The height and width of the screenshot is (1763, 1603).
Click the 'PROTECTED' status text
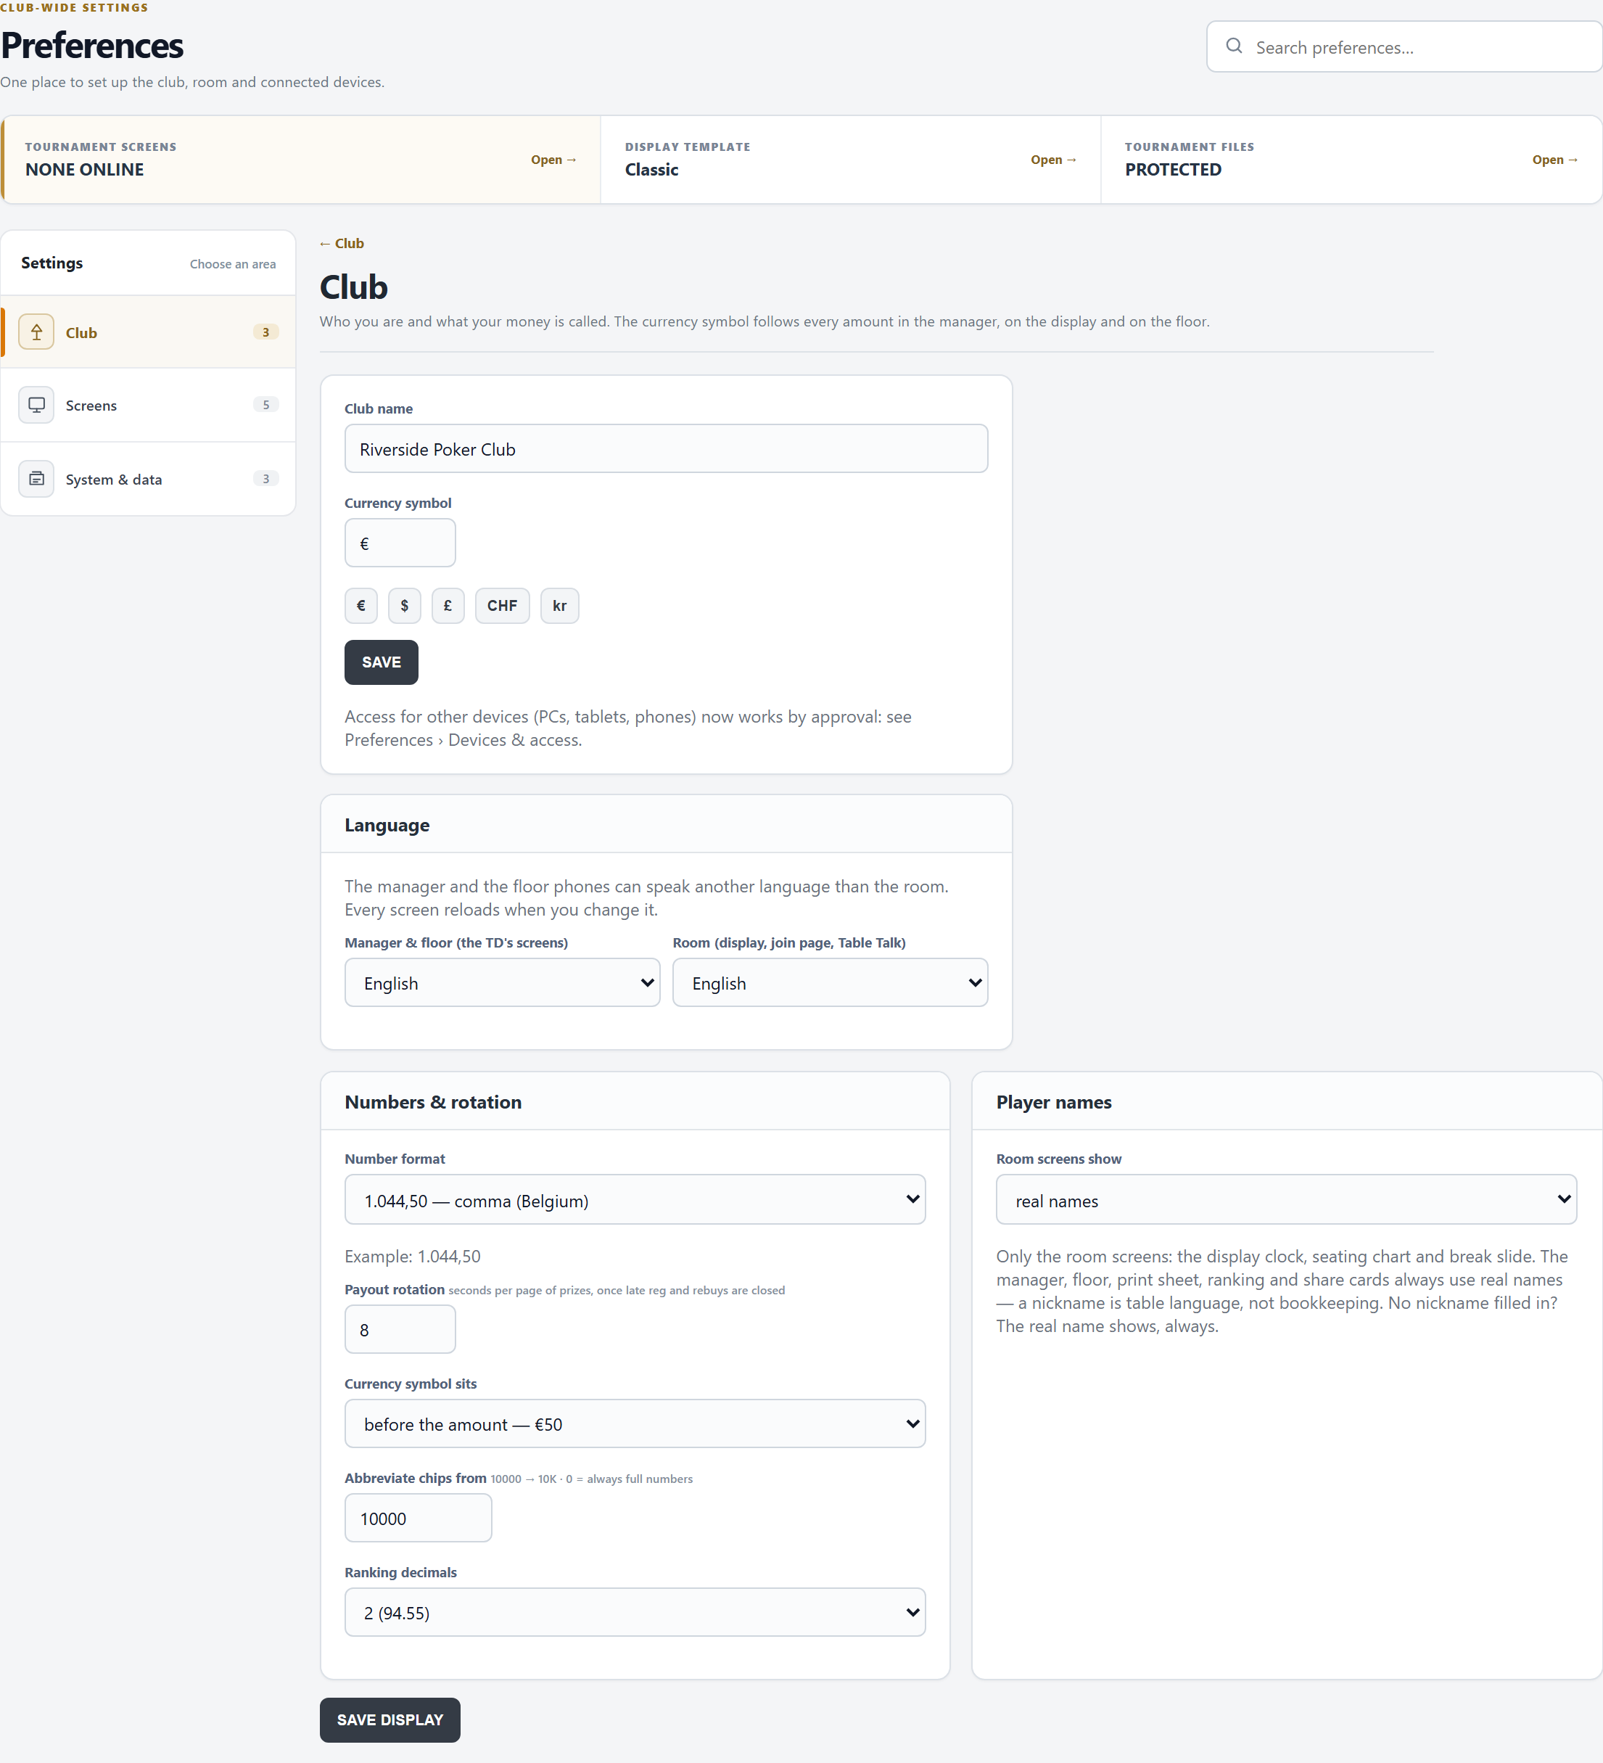(x=1173, y=170)
